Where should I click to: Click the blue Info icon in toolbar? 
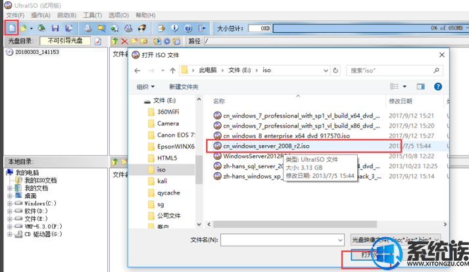coord(175,28)
